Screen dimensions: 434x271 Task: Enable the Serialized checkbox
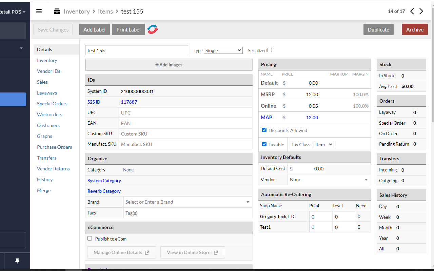[x=270, y=50]
